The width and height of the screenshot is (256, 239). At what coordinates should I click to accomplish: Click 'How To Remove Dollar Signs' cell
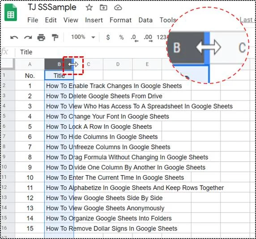[x=112, y=228]
